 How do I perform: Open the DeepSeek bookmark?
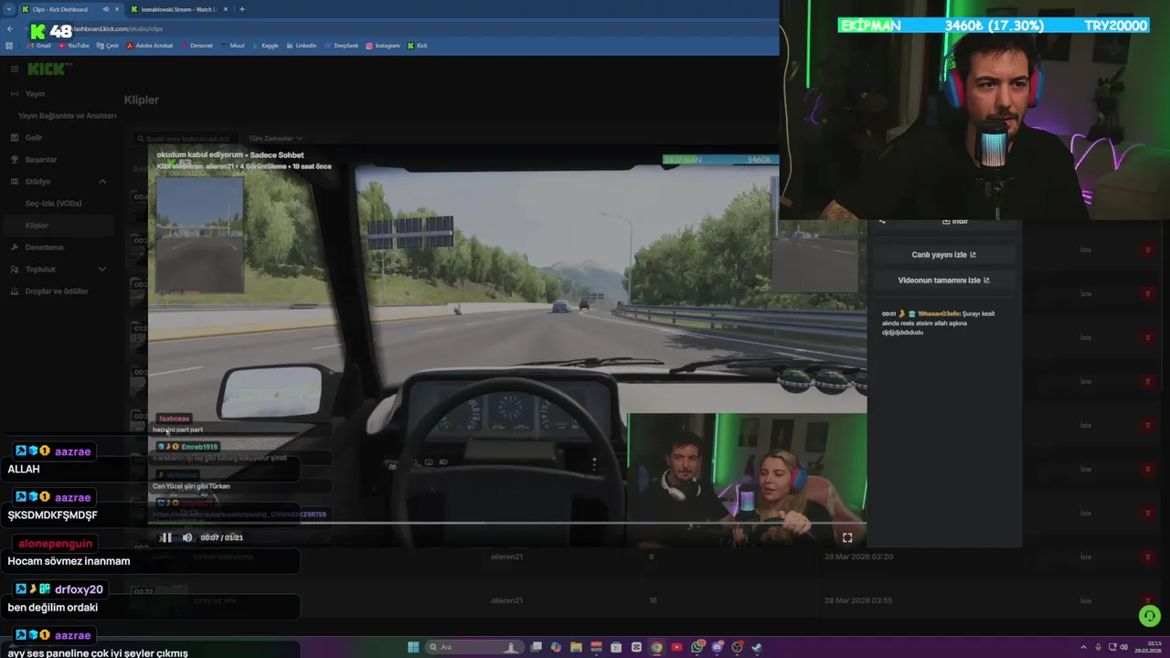pyautogui.click(x=341, y=46)
